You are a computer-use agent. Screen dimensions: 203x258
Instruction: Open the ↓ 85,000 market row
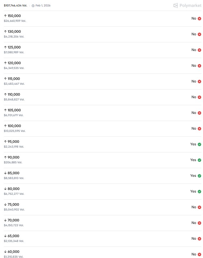click(x=96, y=176)
